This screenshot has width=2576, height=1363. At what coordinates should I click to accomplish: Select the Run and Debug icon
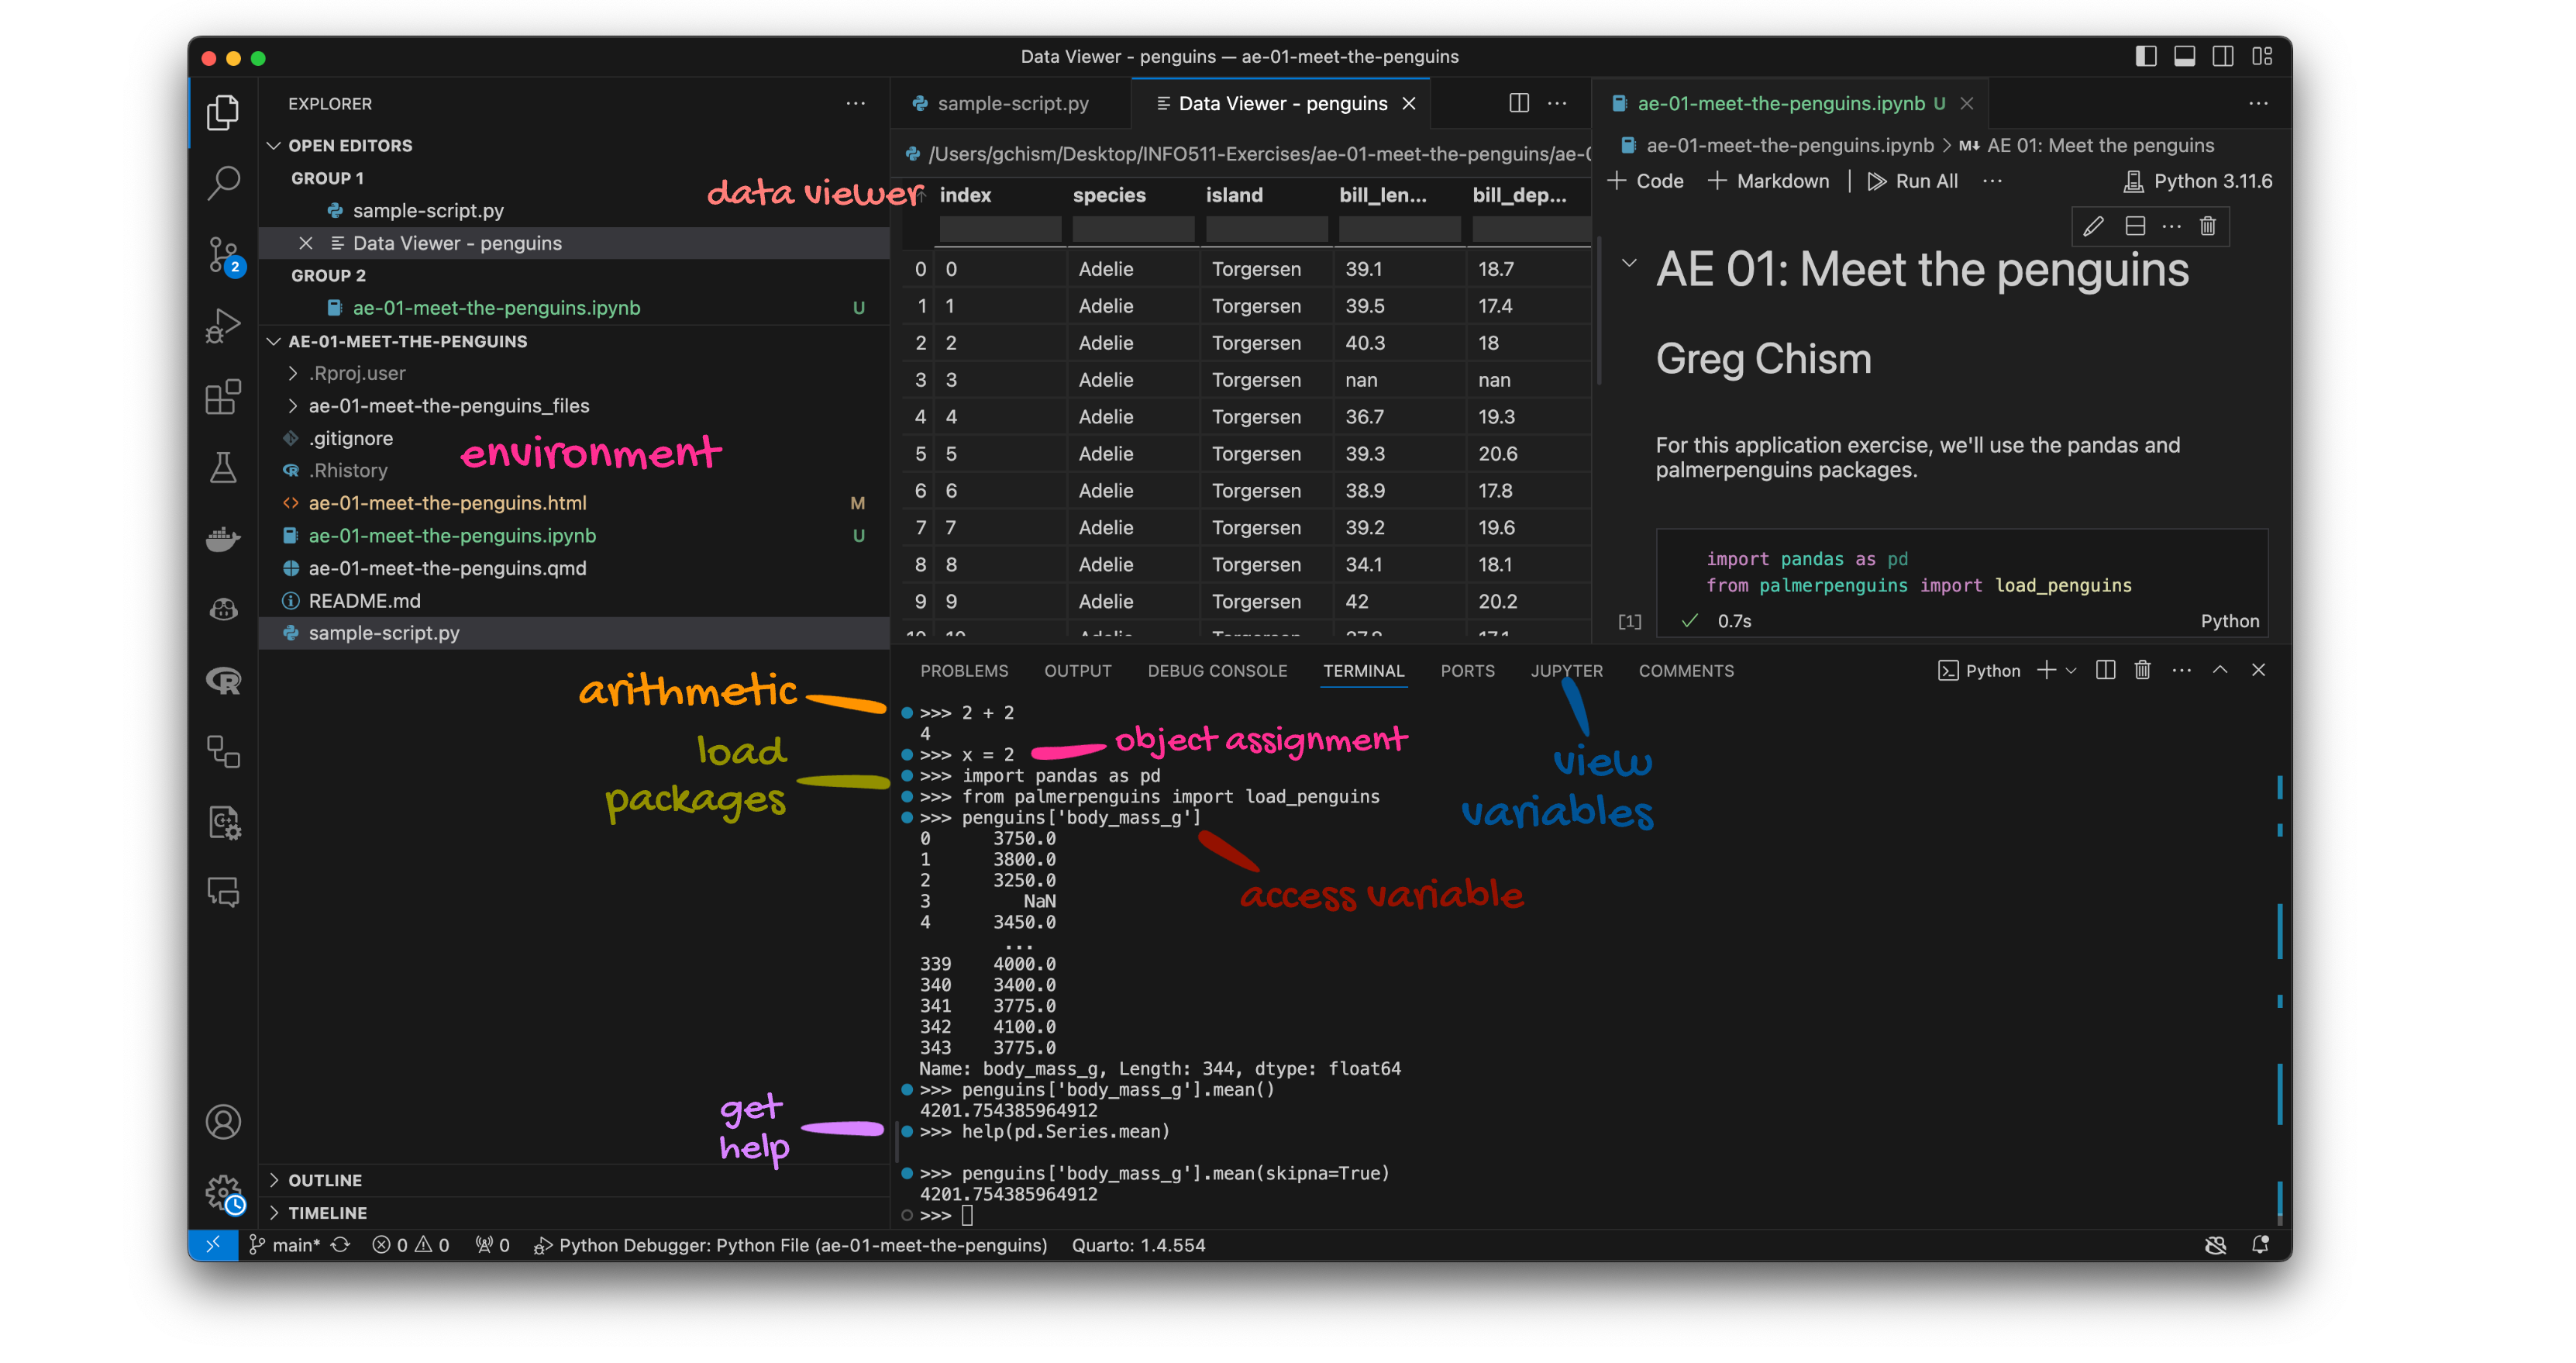coord(223,323)
